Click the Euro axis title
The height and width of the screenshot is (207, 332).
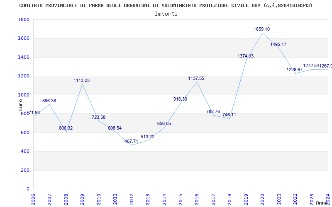tap(20, 105)
